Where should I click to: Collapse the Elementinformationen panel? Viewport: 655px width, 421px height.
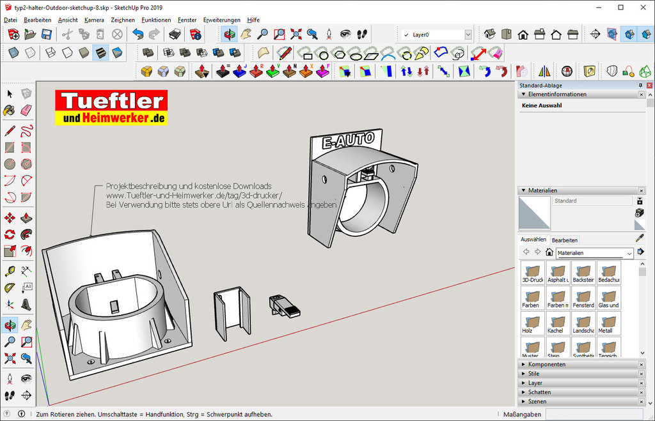[x=523, y=95]
